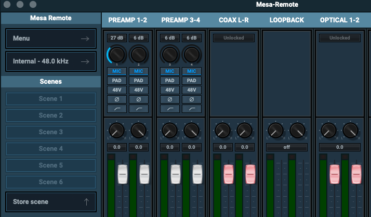This screenshot has height=217, width=371.
Task: Click the Store scene button
Action: [51, 202]
